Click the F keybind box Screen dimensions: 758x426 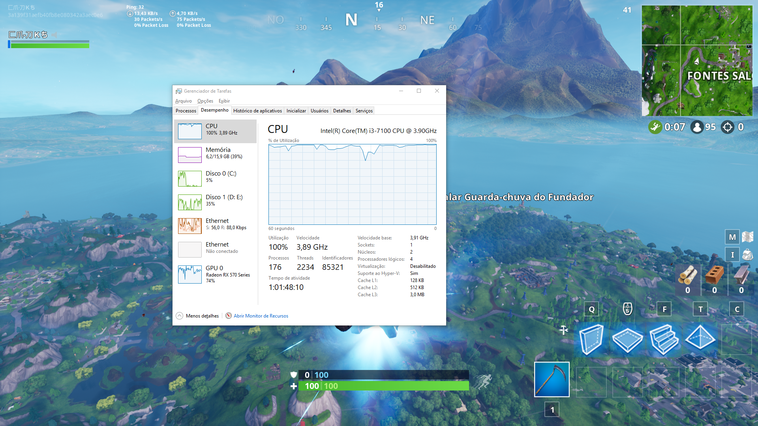[x=664, y=309]
